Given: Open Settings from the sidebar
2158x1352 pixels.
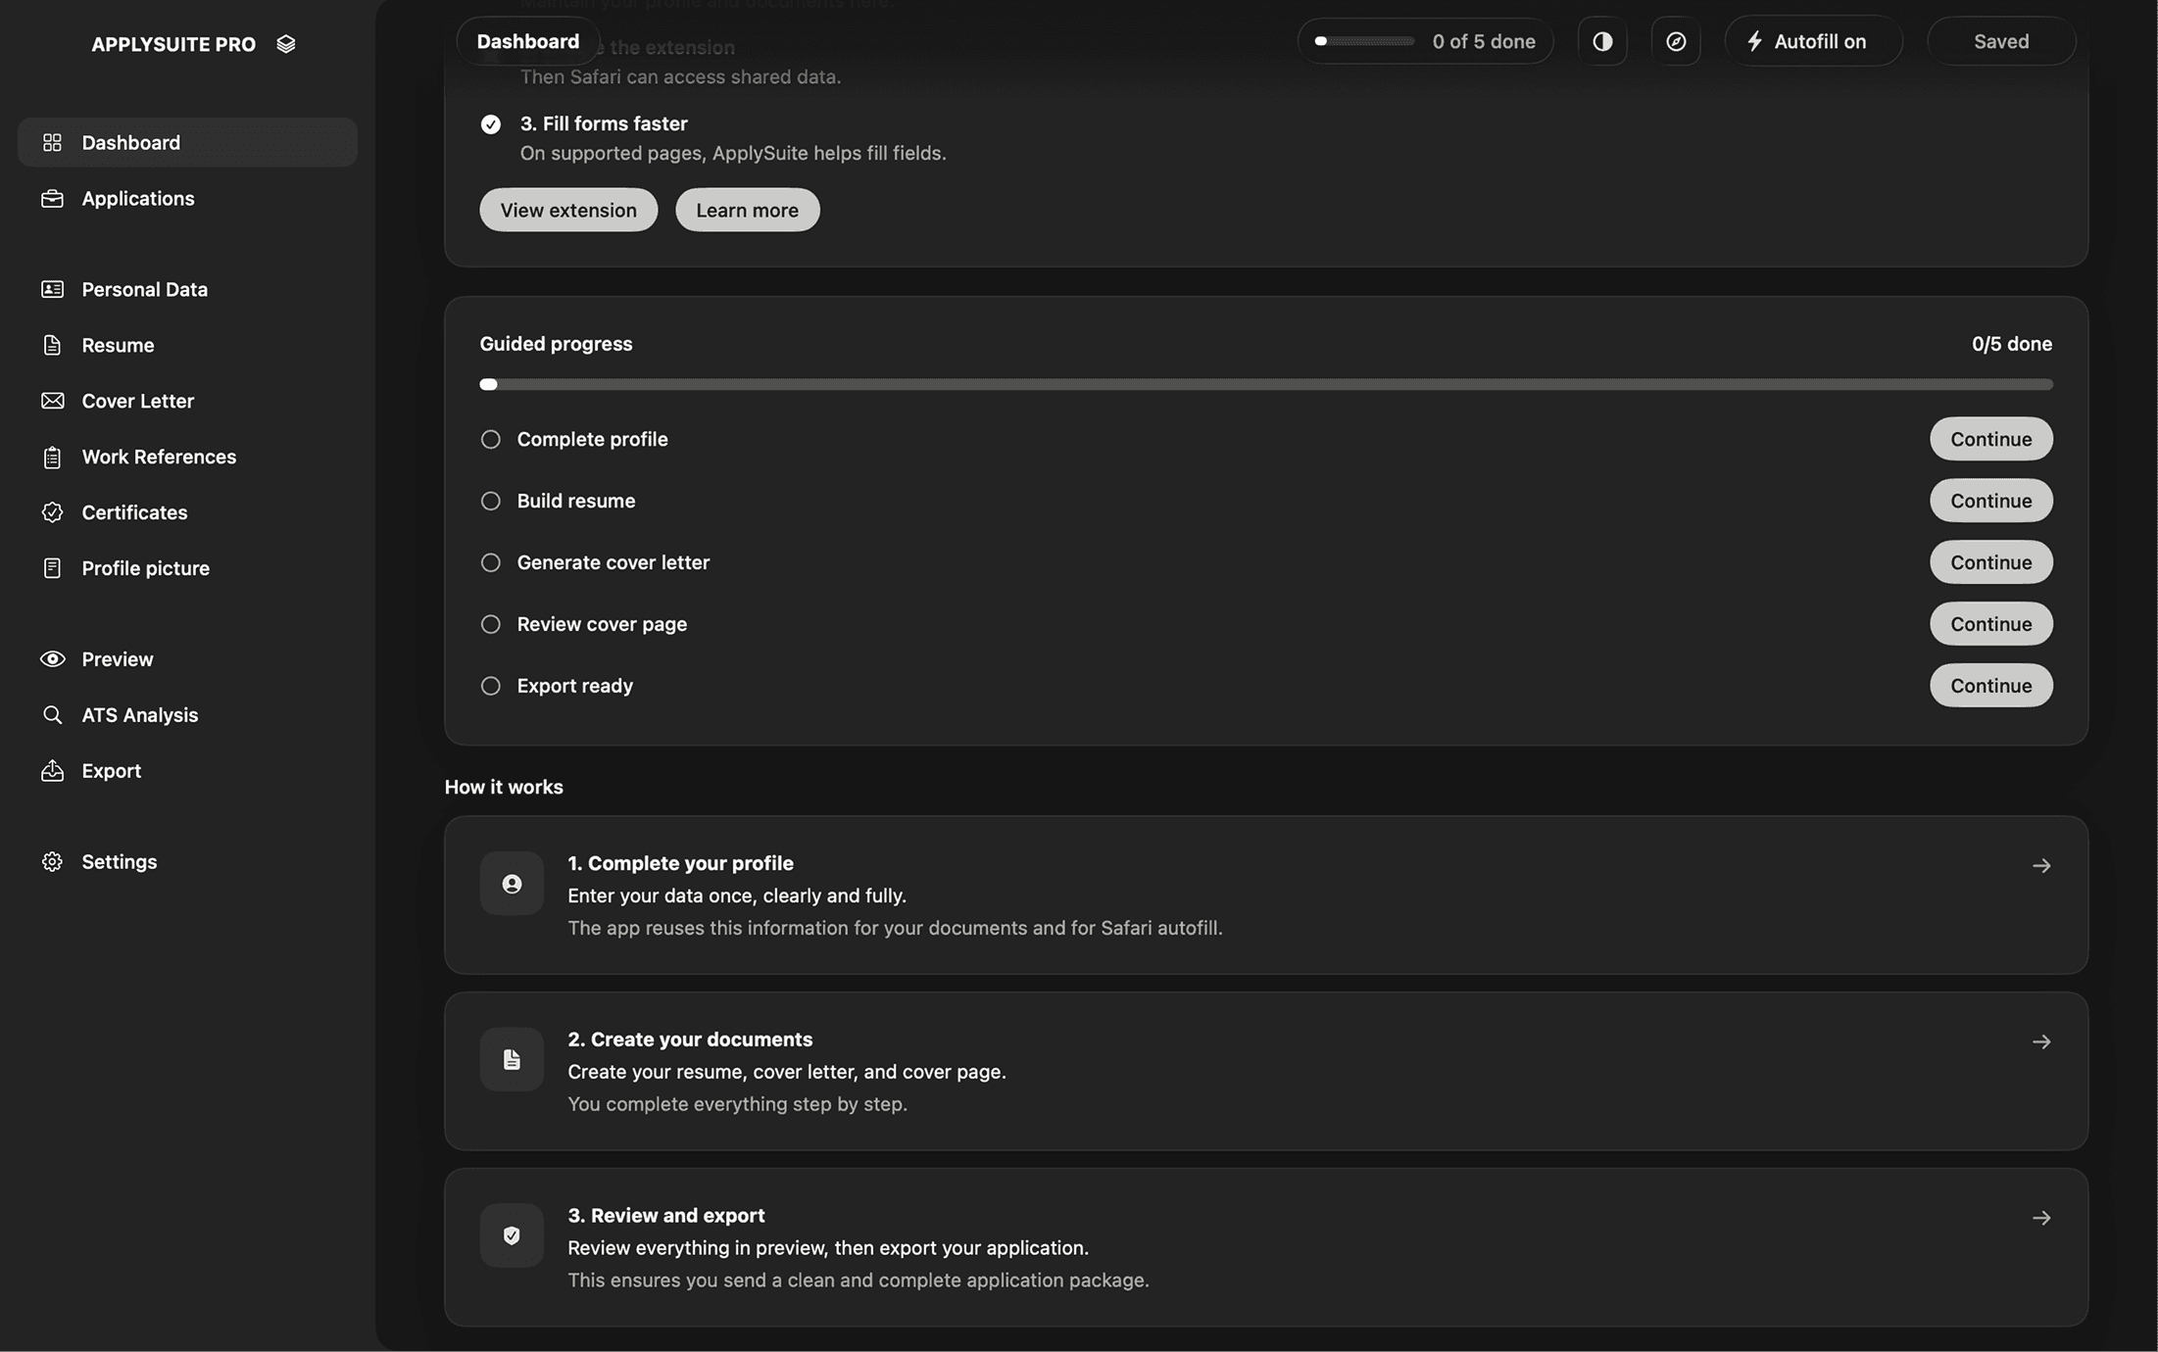Looking at the screenshot, I should 120,861.
